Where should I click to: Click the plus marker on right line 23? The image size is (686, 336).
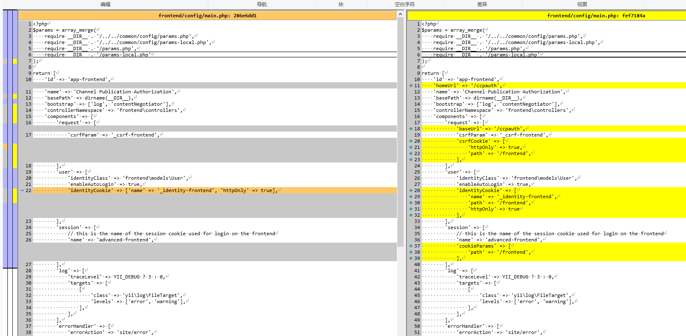pyautogui.click(x=411, y=160)
